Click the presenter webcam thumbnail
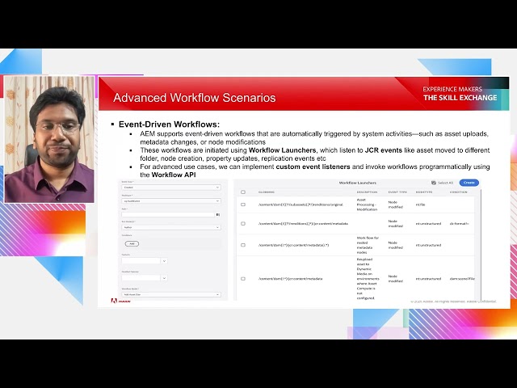Image resolution: width=517 pixels, height=388 pixels. [49, 139]
